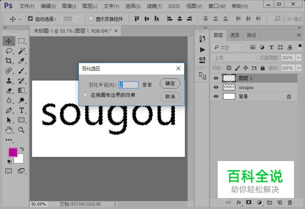Add a layer mask
Image resolution: width=305 pixels, height=209 pixels.
(x=249, y=202)
